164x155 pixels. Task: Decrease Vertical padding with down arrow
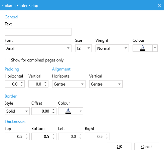[x=45, y=85]
